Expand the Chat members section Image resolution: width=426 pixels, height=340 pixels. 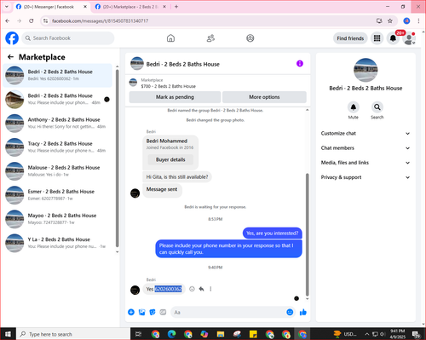[366, 148]
